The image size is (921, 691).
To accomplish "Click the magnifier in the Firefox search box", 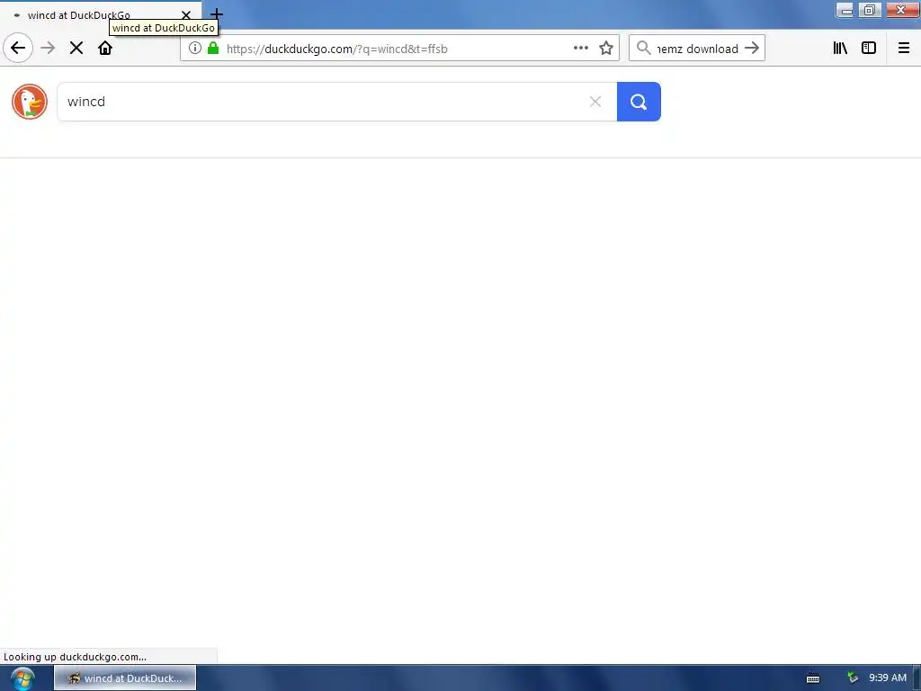I will [x=644, y=49].
